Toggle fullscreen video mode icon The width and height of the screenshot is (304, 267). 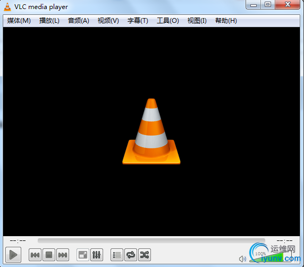click(x=83, y=255)
